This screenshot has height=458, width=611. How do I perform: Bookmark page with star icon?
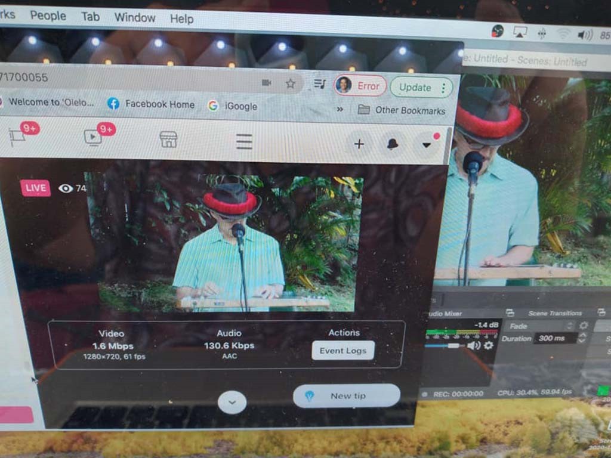290,83
